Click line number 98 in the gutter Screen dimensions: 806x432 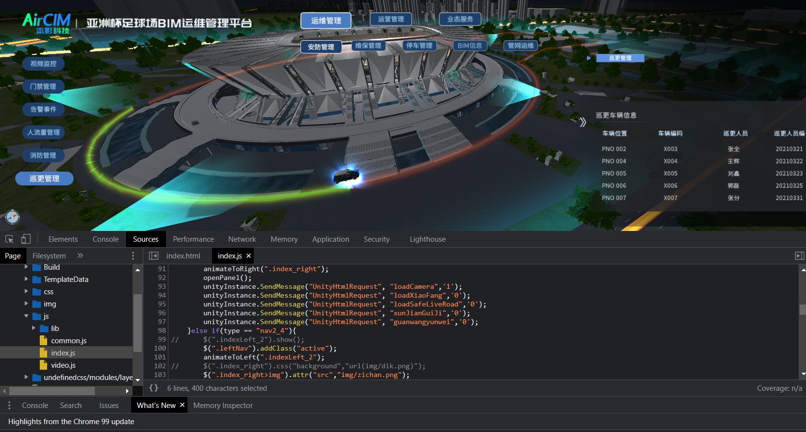point(162,330)
